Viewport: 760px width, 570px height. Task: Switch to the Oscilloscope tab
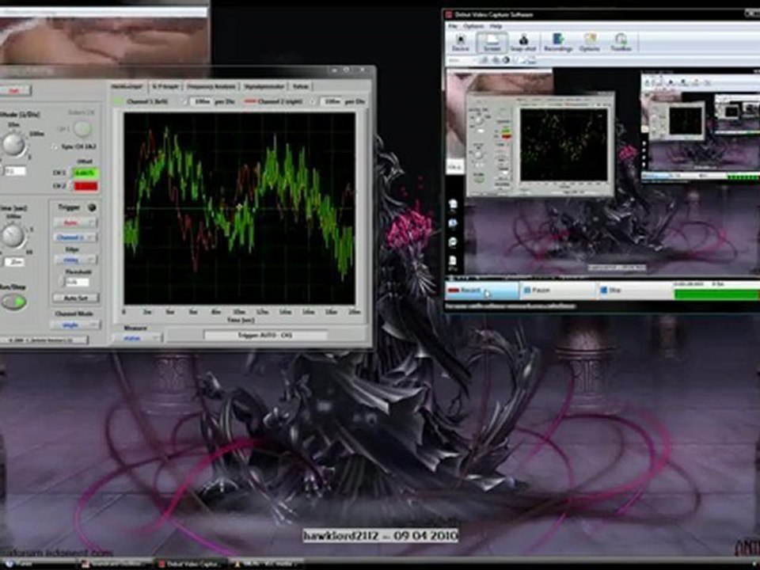click(x=127, y=86)
